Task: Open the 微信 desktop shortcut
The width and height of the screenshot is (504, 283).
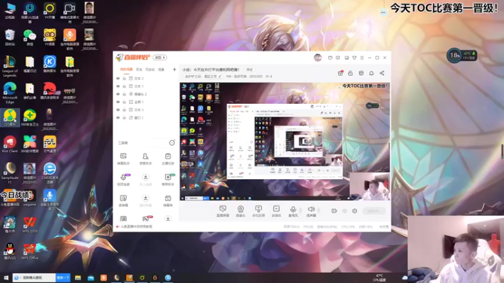Action: (x=30, y=37)
